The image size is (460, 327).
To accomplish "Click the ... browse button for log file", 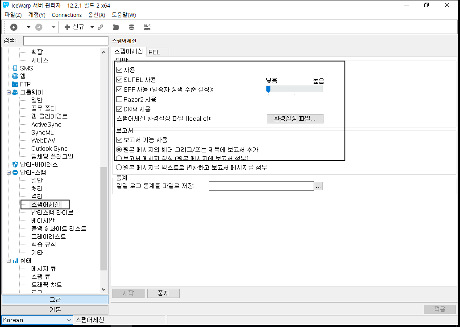I will tap(319, 186).
